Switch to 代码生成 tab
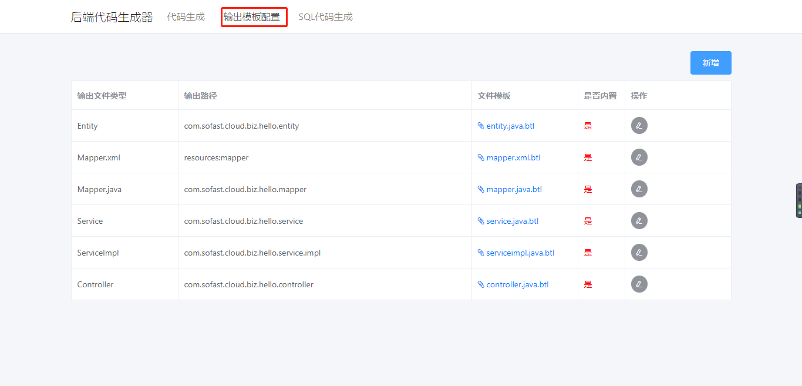 (186, 17)
